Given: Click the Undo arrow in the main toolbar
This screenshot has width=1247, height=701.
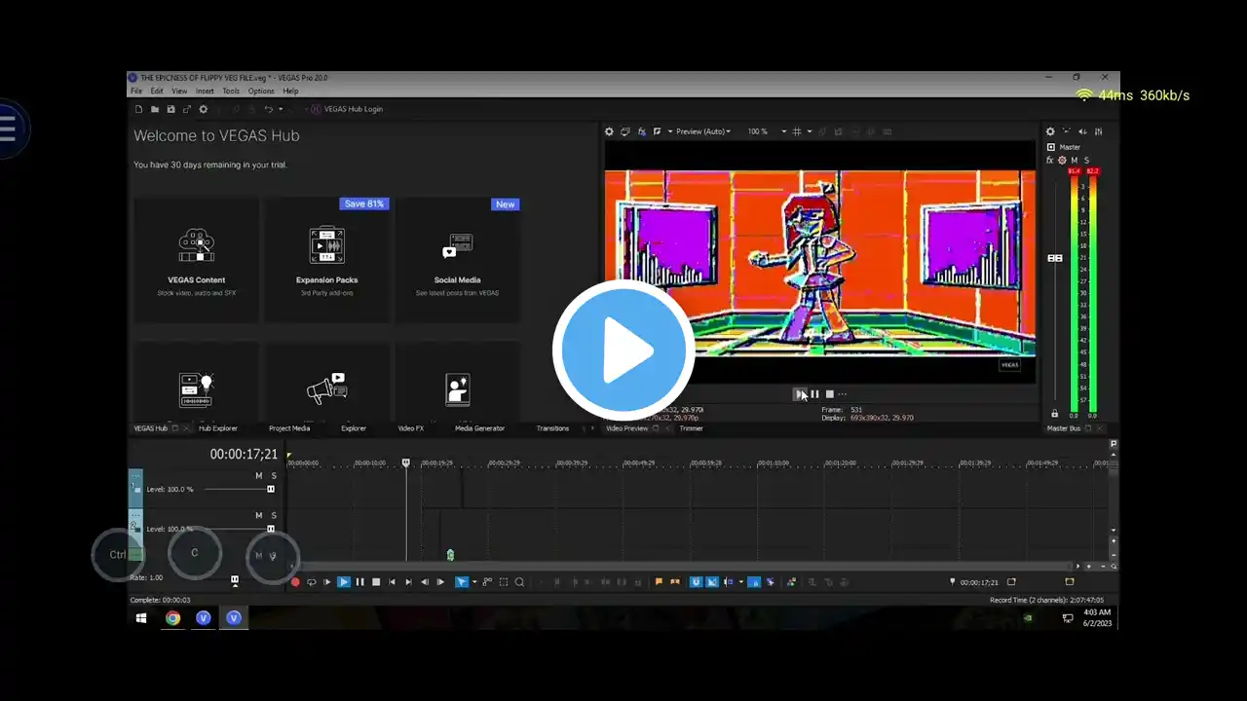Looking at the screenshot, I should coord(269,109).
